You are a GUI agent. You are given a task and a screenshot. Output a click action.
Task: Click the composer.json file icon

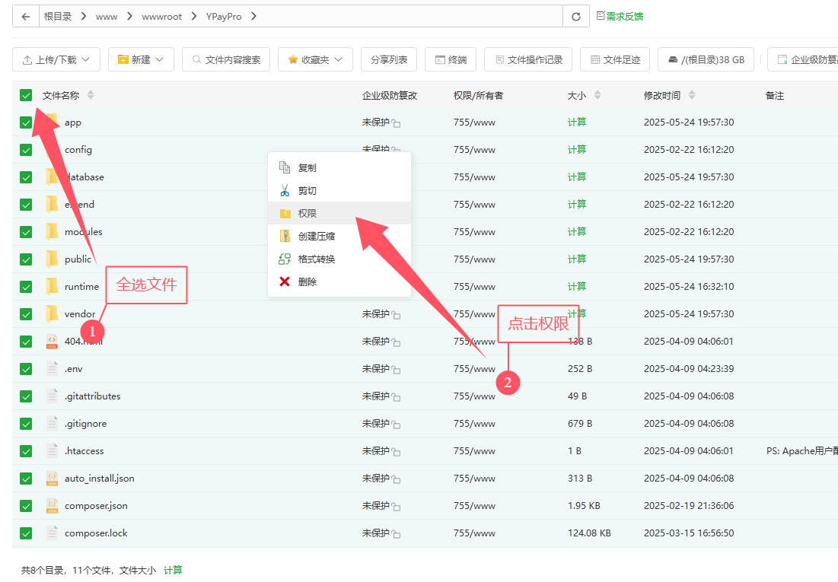coord(52,506)
